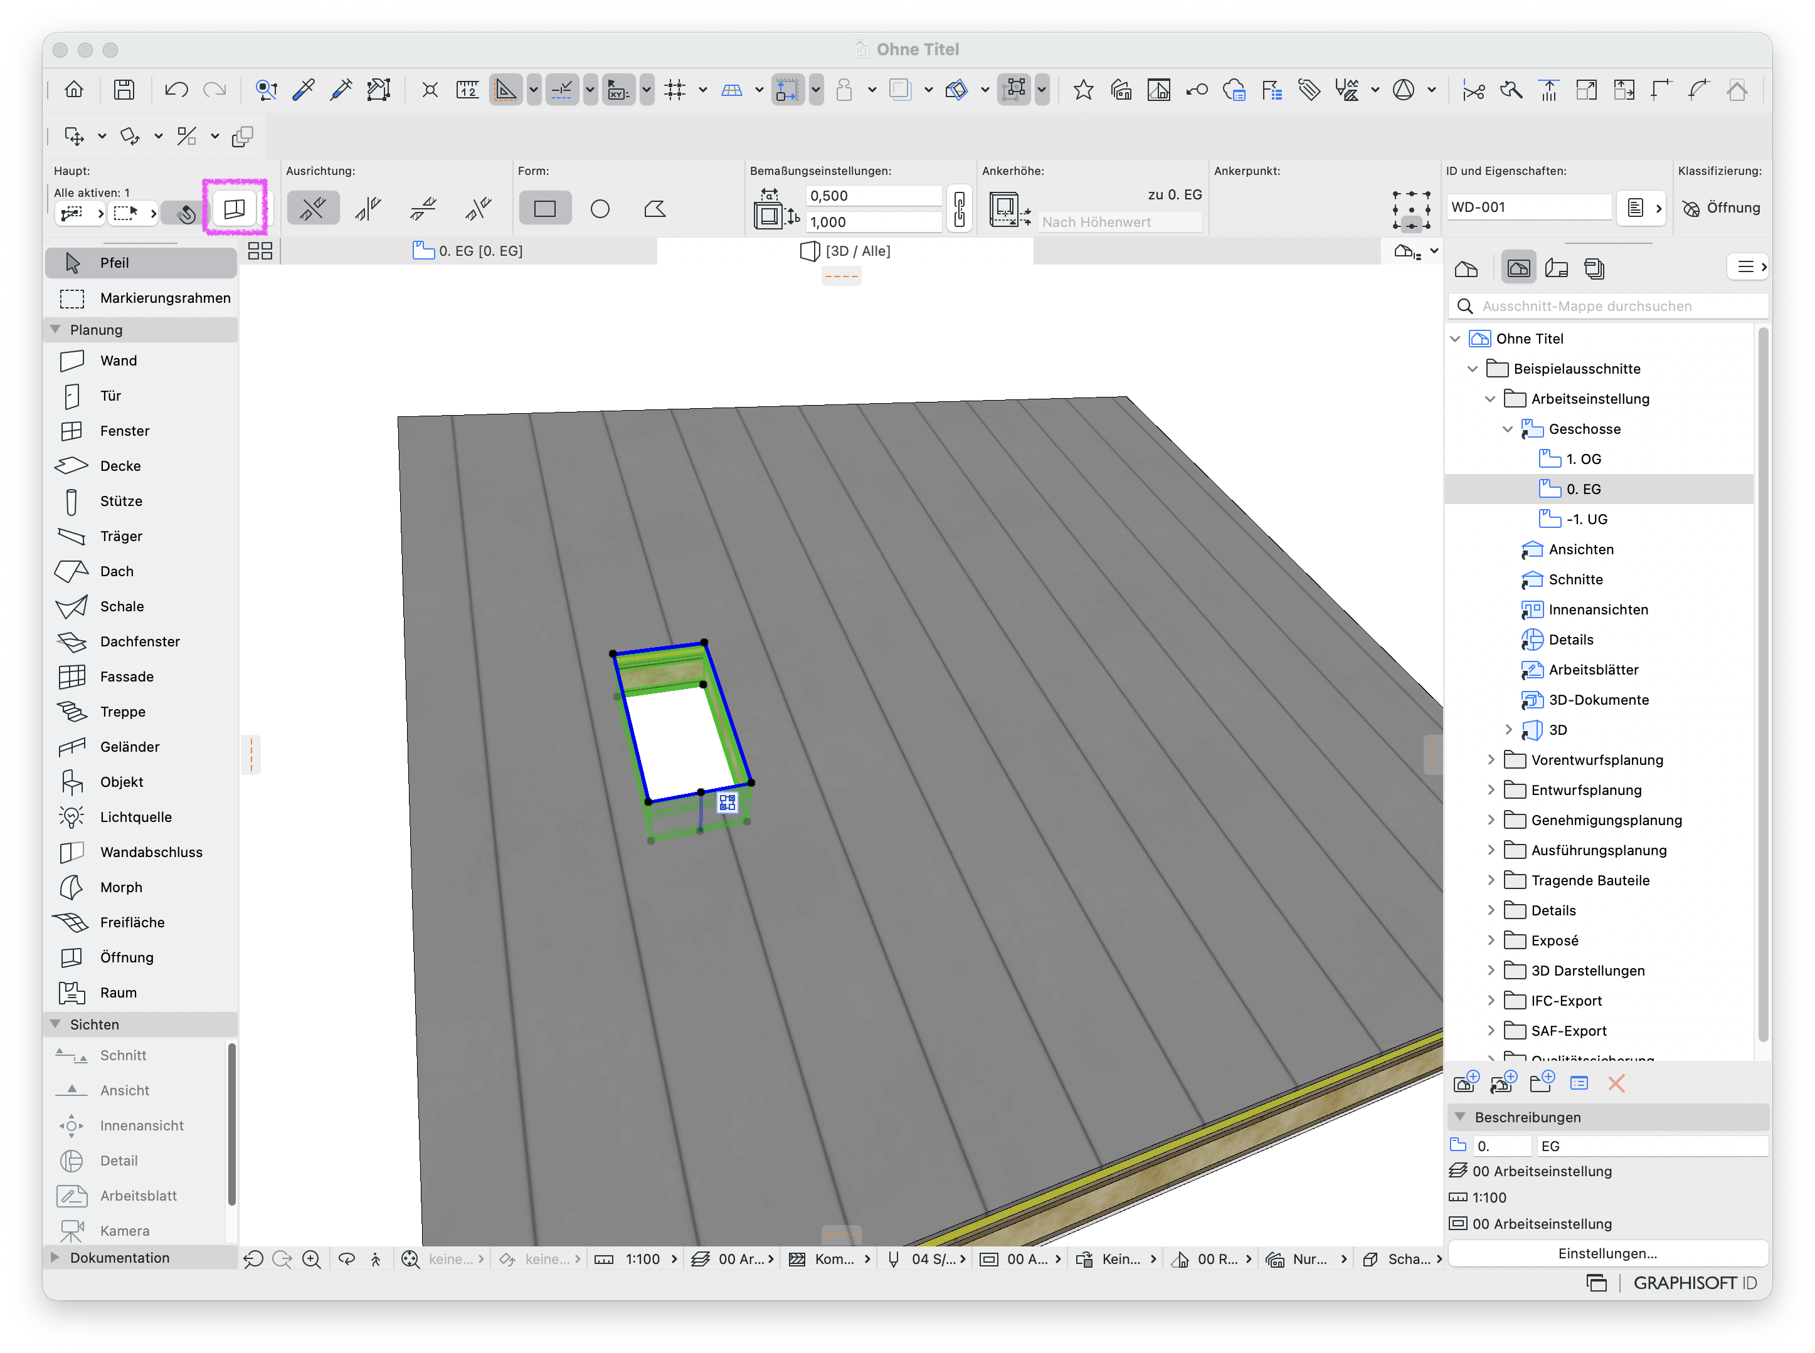This screenshot has height=1353, width=1815.
Task: Select the polygonal Form option
Action: [x=654, y=209]
